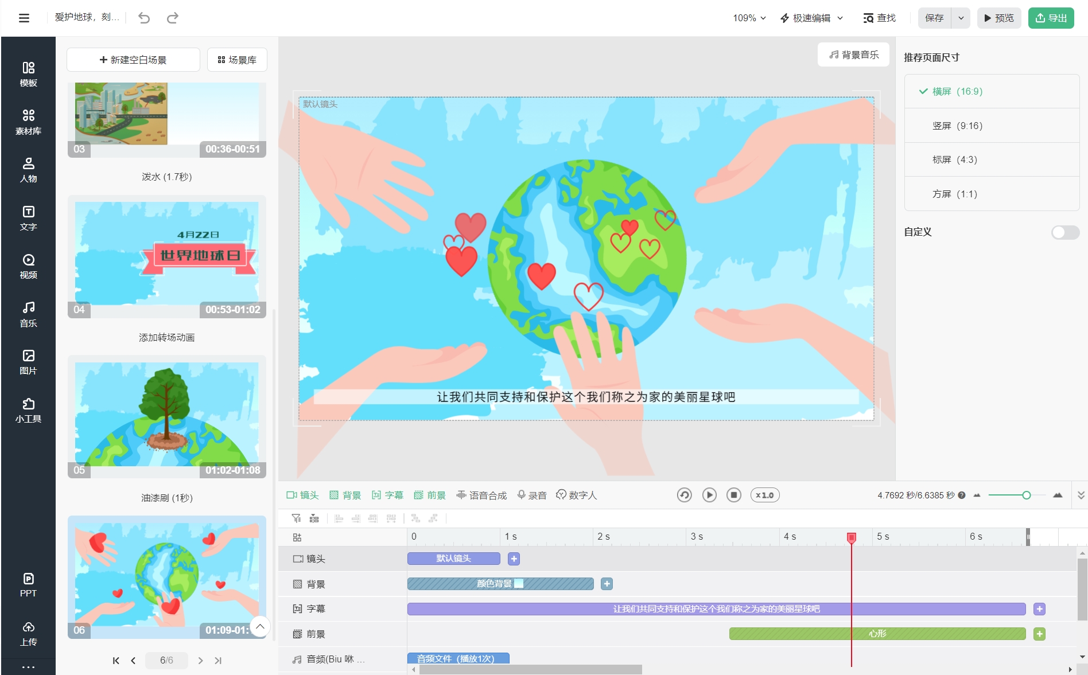This screenshot has height=675, width=1088.
Task: Open the 图片 images panel
Action: point(28,362)
